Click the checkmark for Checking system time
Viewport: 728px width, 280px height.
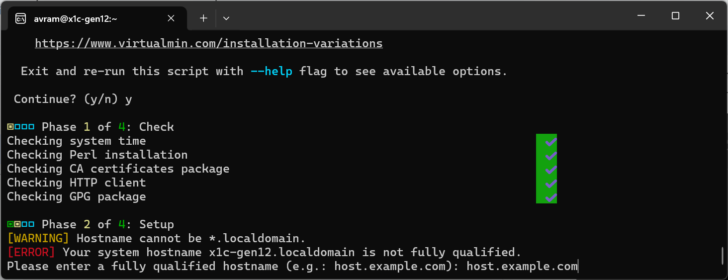546,141
